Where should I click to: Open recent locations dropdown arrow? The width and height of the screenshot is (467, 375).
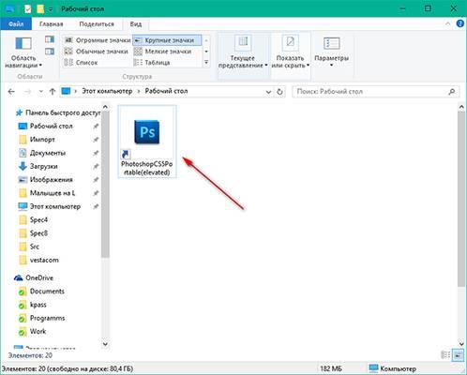pos(40,92)
